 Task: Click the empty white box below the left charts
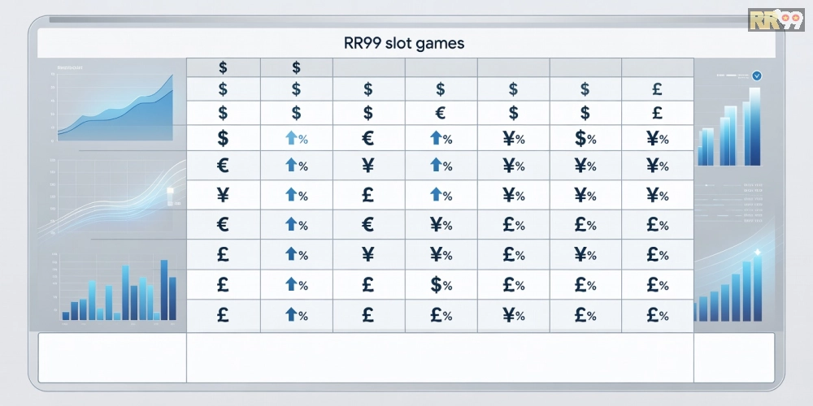click(112, 358)
